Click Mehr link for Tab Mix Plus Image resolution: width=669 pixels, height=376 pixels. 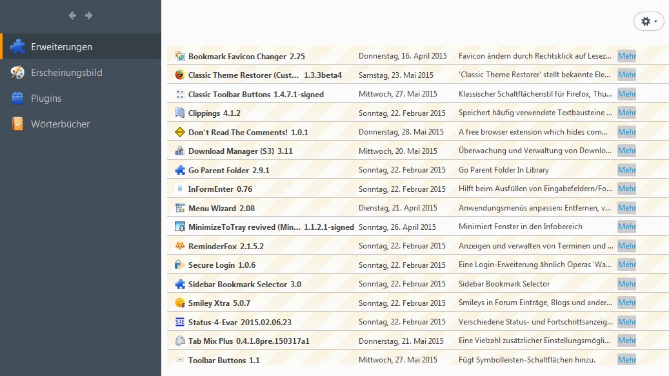(626, 341)
